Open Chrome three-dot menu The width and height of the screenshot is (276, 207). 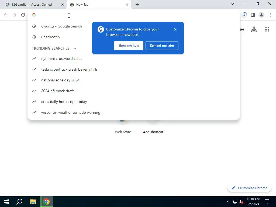270,15
